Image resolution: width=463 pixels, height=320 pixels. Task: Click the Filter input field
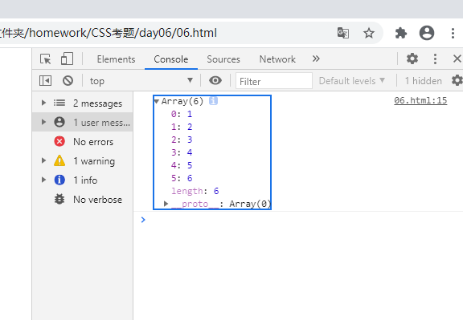pyautogui.click(x=274, y=81)
